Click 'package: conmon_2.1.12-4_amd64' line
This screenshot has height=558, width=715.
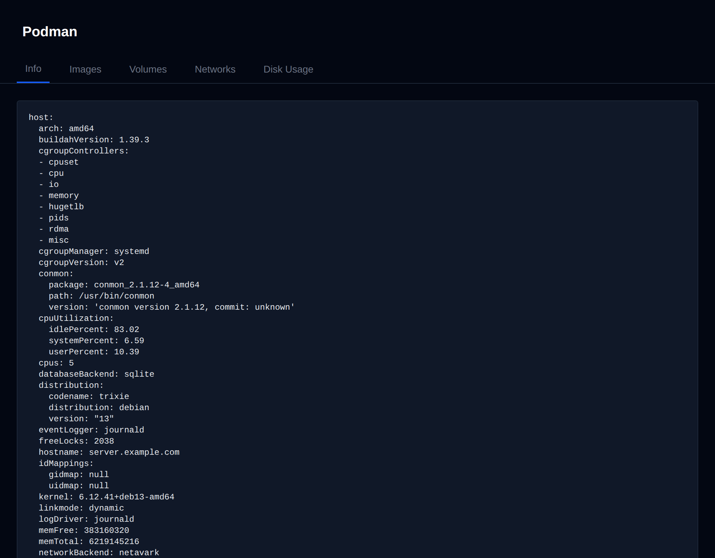click(124, 285)
